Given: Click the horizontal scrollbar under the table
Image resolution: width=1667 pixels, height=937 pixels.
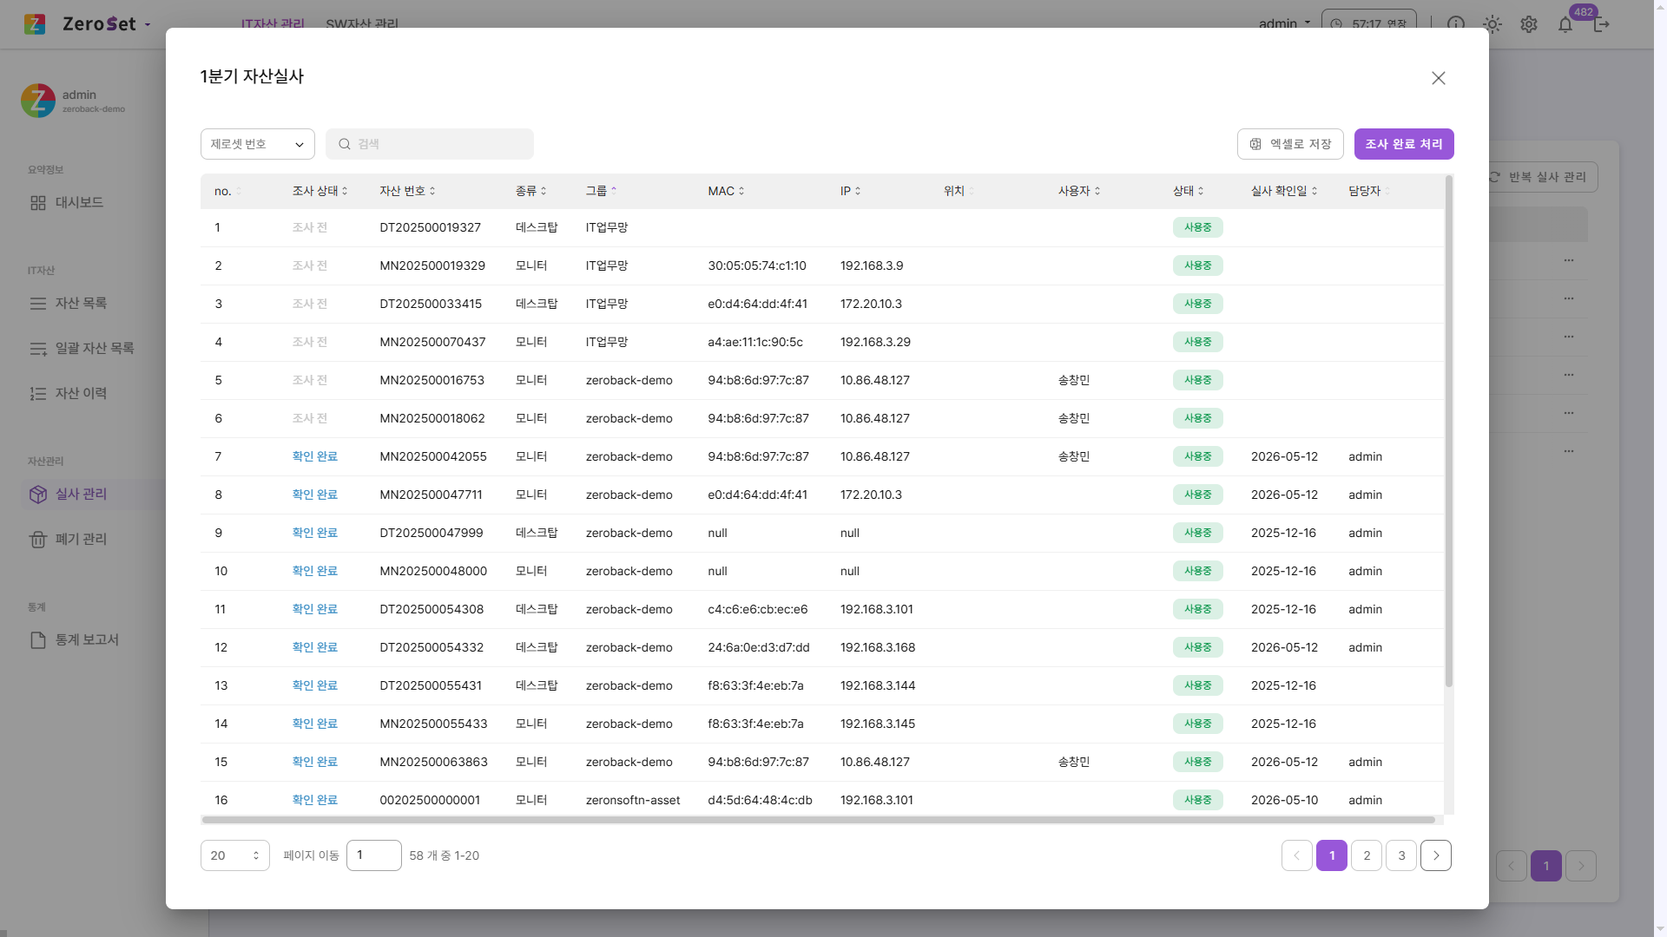Looking at the screenshot, I should tap(818, 820).
